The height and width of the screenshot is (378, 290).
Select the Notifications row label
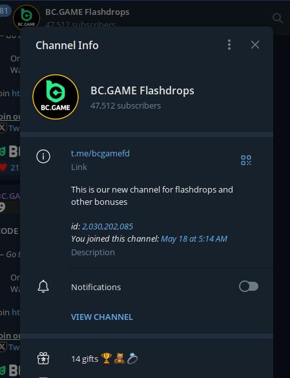click(96, 287)
